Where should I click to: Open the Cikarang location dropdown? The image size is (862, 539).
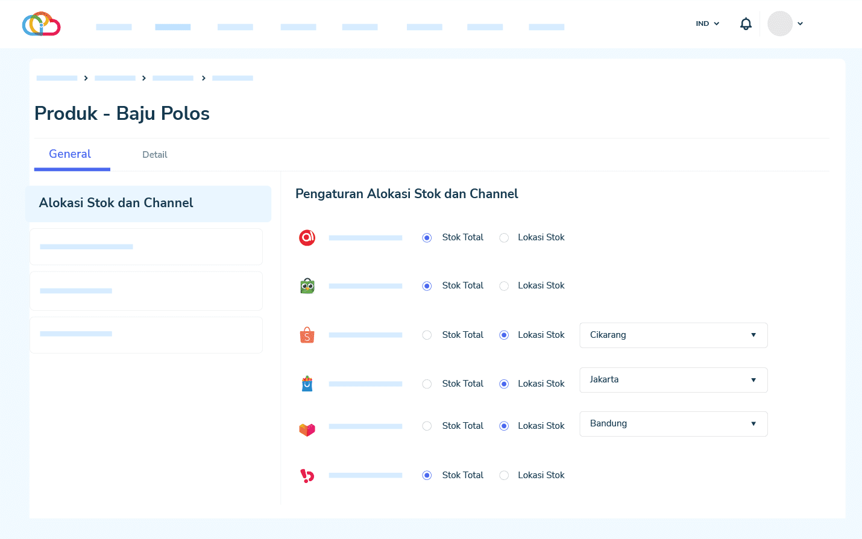tap(673, 335)
